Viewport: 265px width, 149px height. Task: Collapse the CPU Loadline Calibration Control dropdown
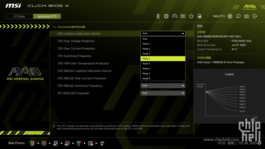coord(163,34)
